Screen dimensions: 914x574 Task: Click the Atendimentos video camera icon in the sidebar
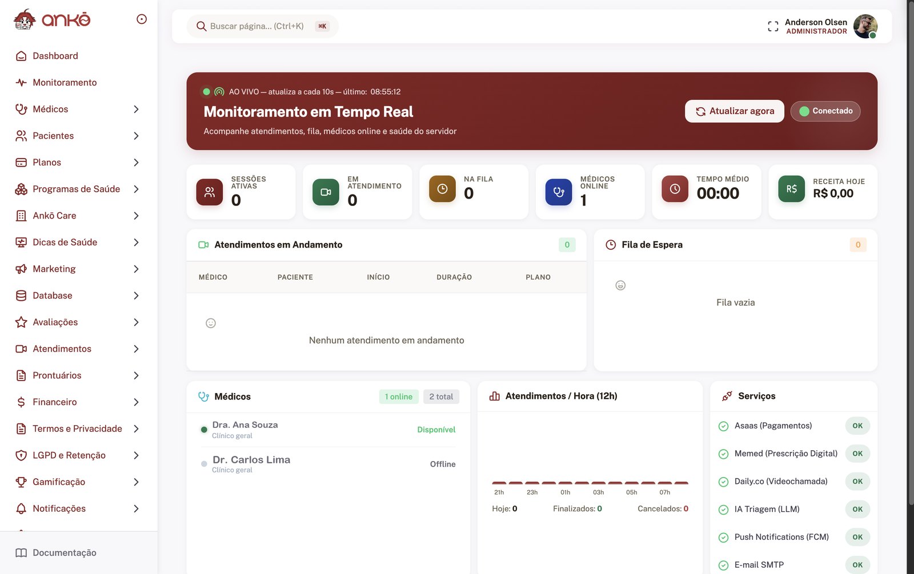pyautogui.click(x=21, y=349)
